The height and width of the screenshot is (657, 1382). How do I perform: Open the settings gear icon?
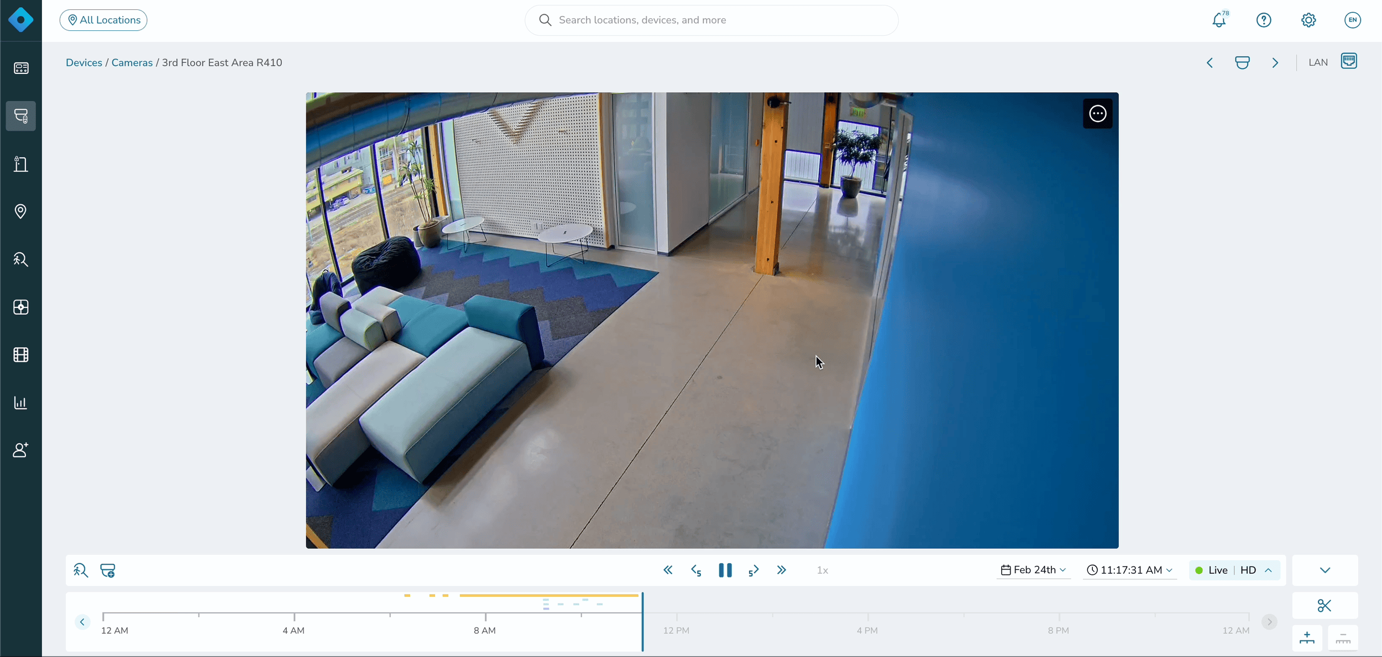(1308, 20)
